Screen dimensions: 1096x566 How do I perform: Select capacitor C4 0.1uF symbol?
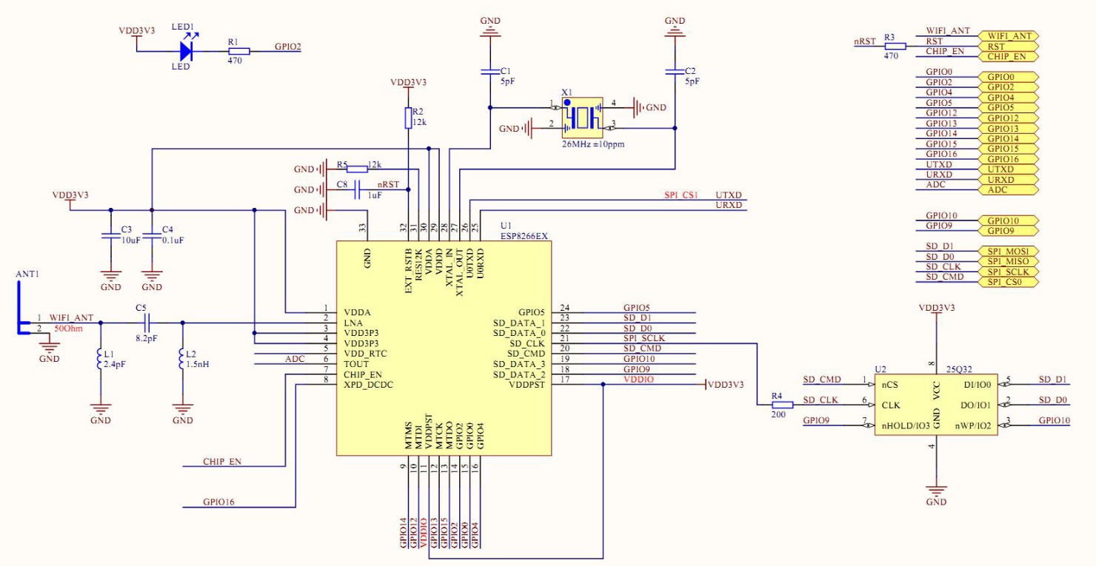tap(151, 235)
